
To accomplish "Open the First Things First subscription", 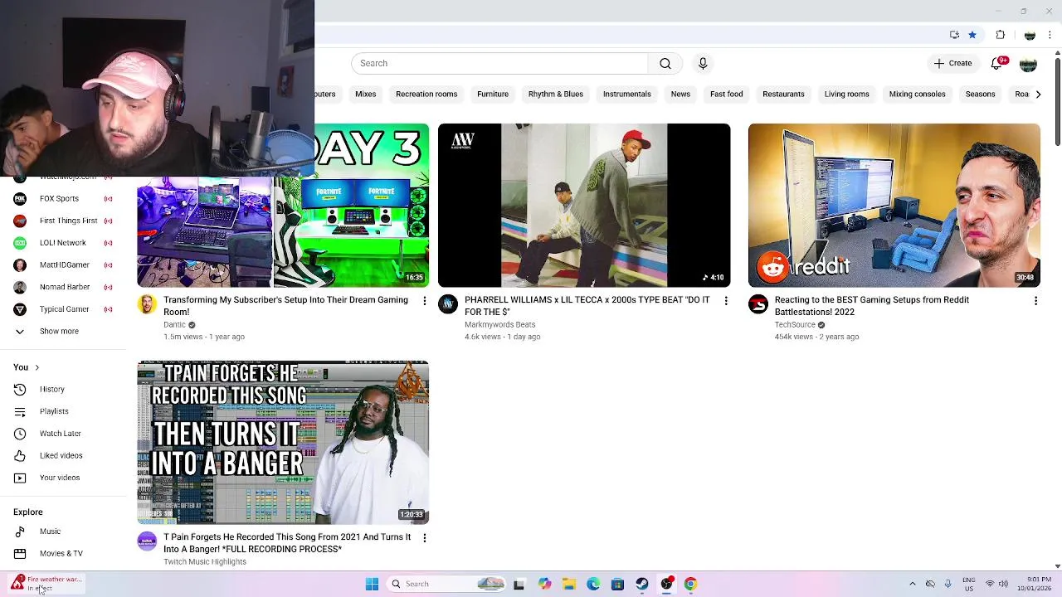I will 64,221.
